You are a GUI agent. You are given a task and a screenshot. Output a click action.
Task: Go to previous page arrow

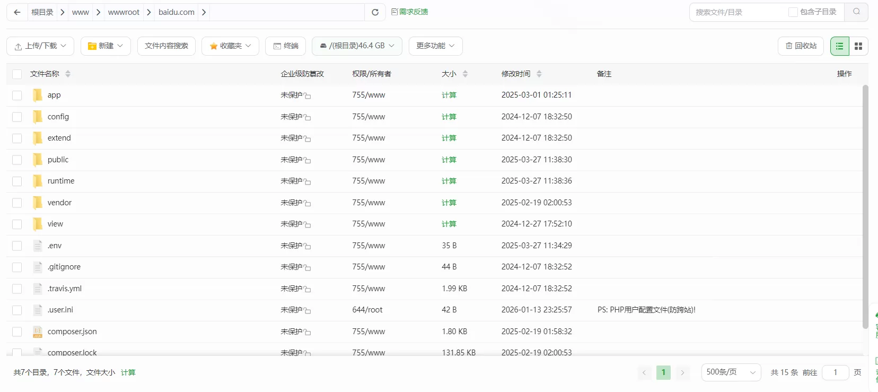point(644,372)
